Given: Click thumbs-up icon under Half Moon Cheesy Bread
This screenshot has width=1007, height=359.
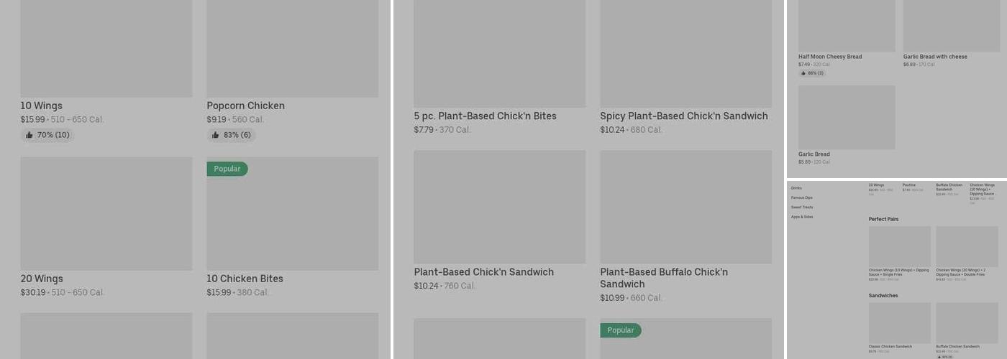Looking at the screenshot, I should (x=803, y=73).
